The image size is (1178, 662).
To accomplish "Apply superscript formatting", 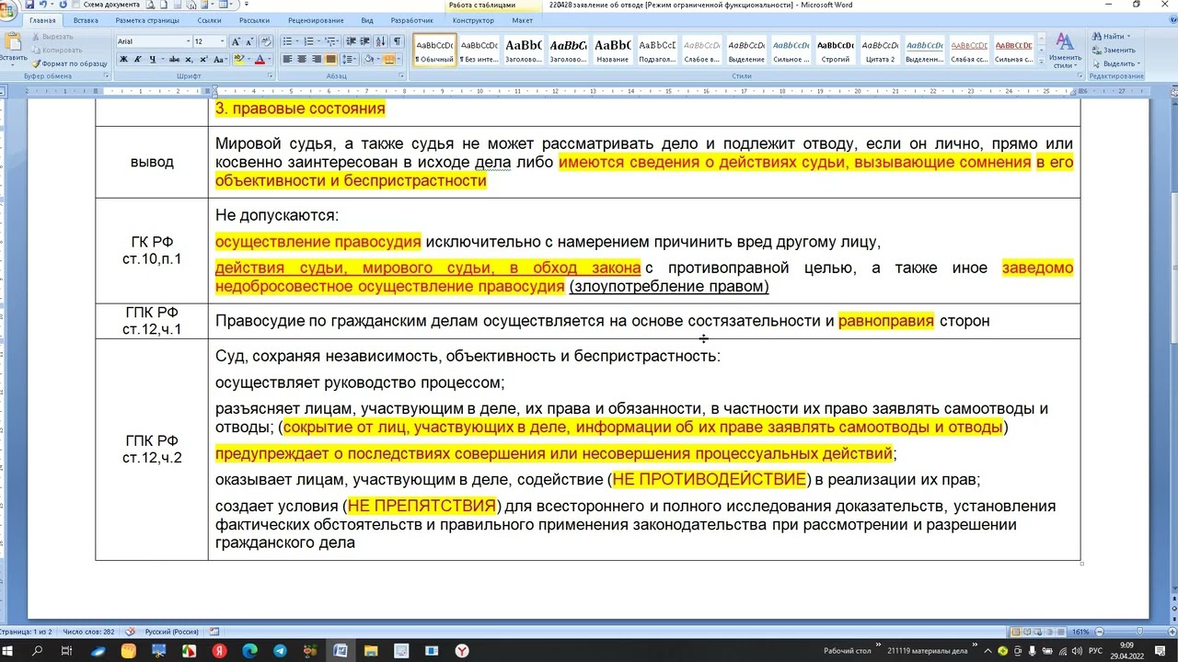I will (202, 59).
